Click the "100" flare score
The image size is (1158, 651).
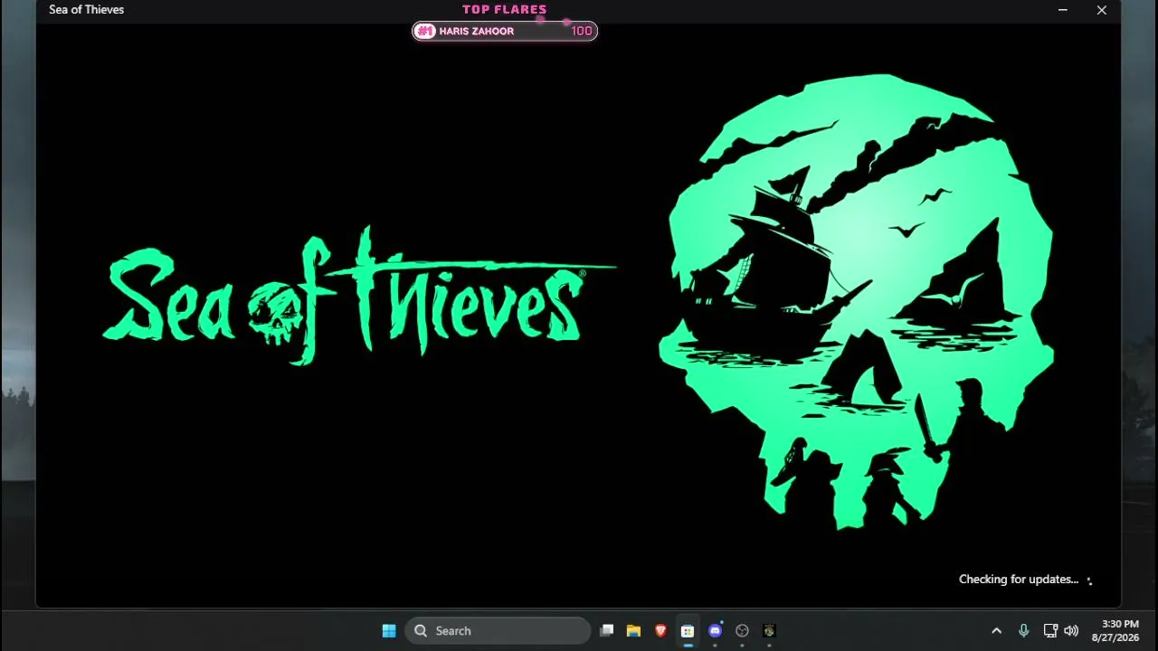pos(582,32)
